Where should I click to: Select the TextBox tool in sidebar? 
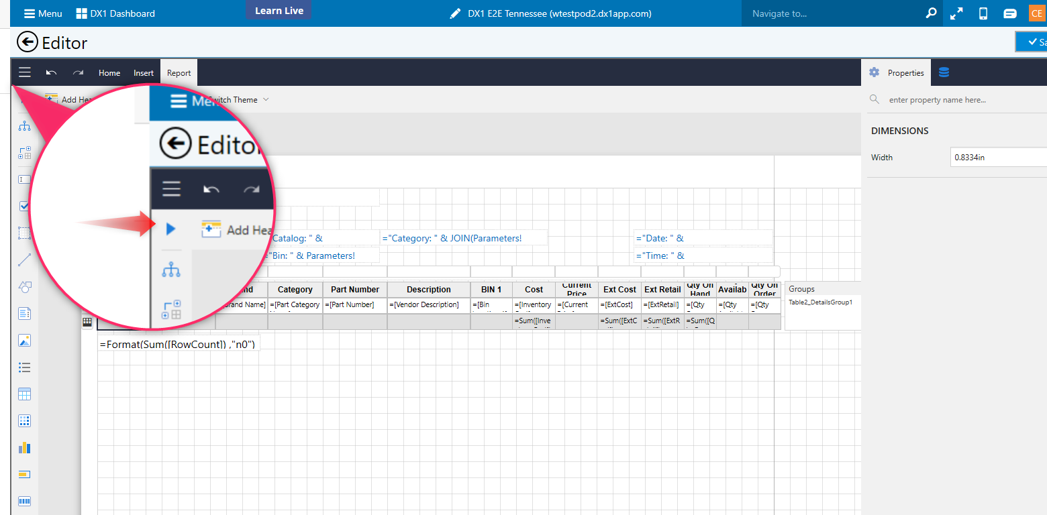click(x=25, y=180)
